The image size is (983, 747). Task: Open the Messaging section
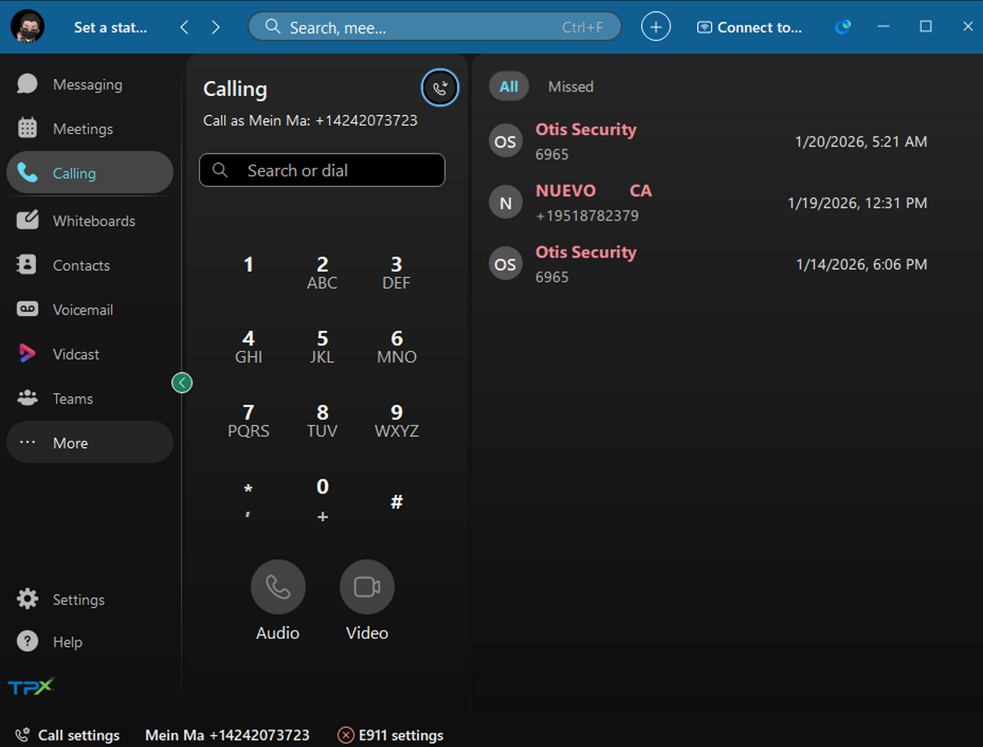[90, 85]
